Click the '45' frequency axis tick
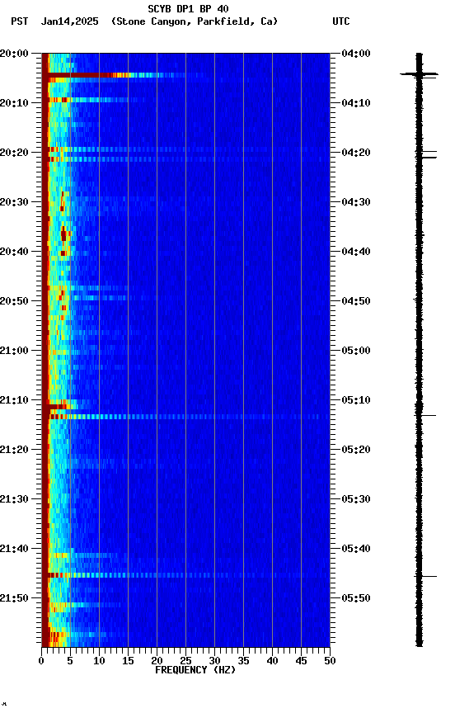This screenshot has height=713, width=455. 301,661
